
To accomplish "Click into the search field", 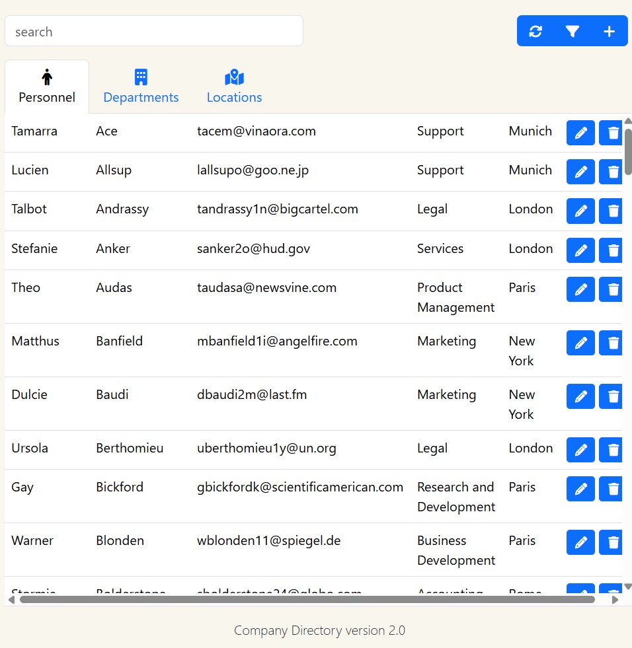I will pyautogui.click(x=153, y=32).
